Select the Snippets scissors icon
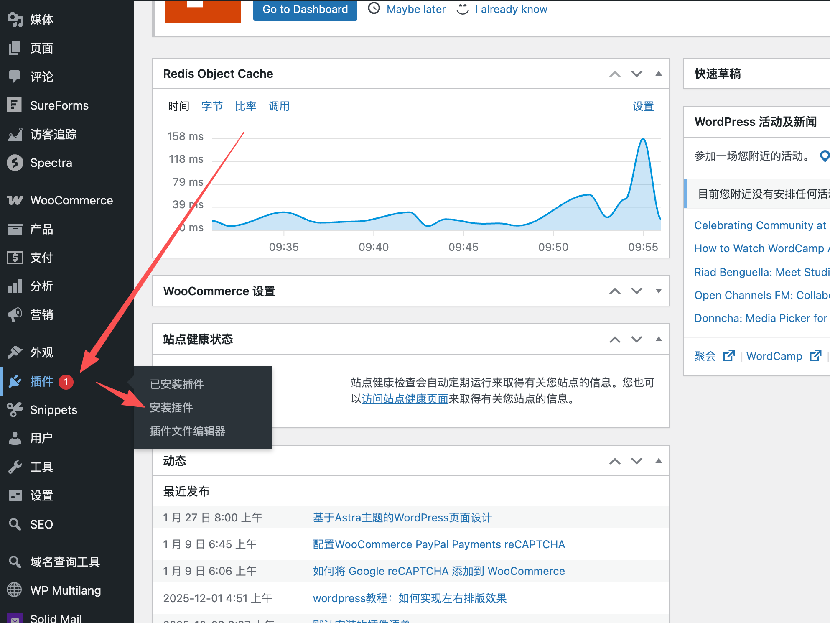830x623 pixels. click(x=15, y=409)
